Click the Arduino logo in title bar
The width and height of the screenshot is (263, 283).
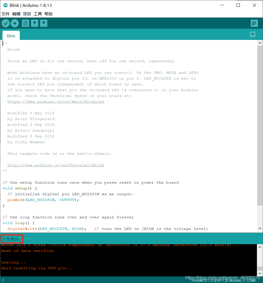(x=6, y=5)
